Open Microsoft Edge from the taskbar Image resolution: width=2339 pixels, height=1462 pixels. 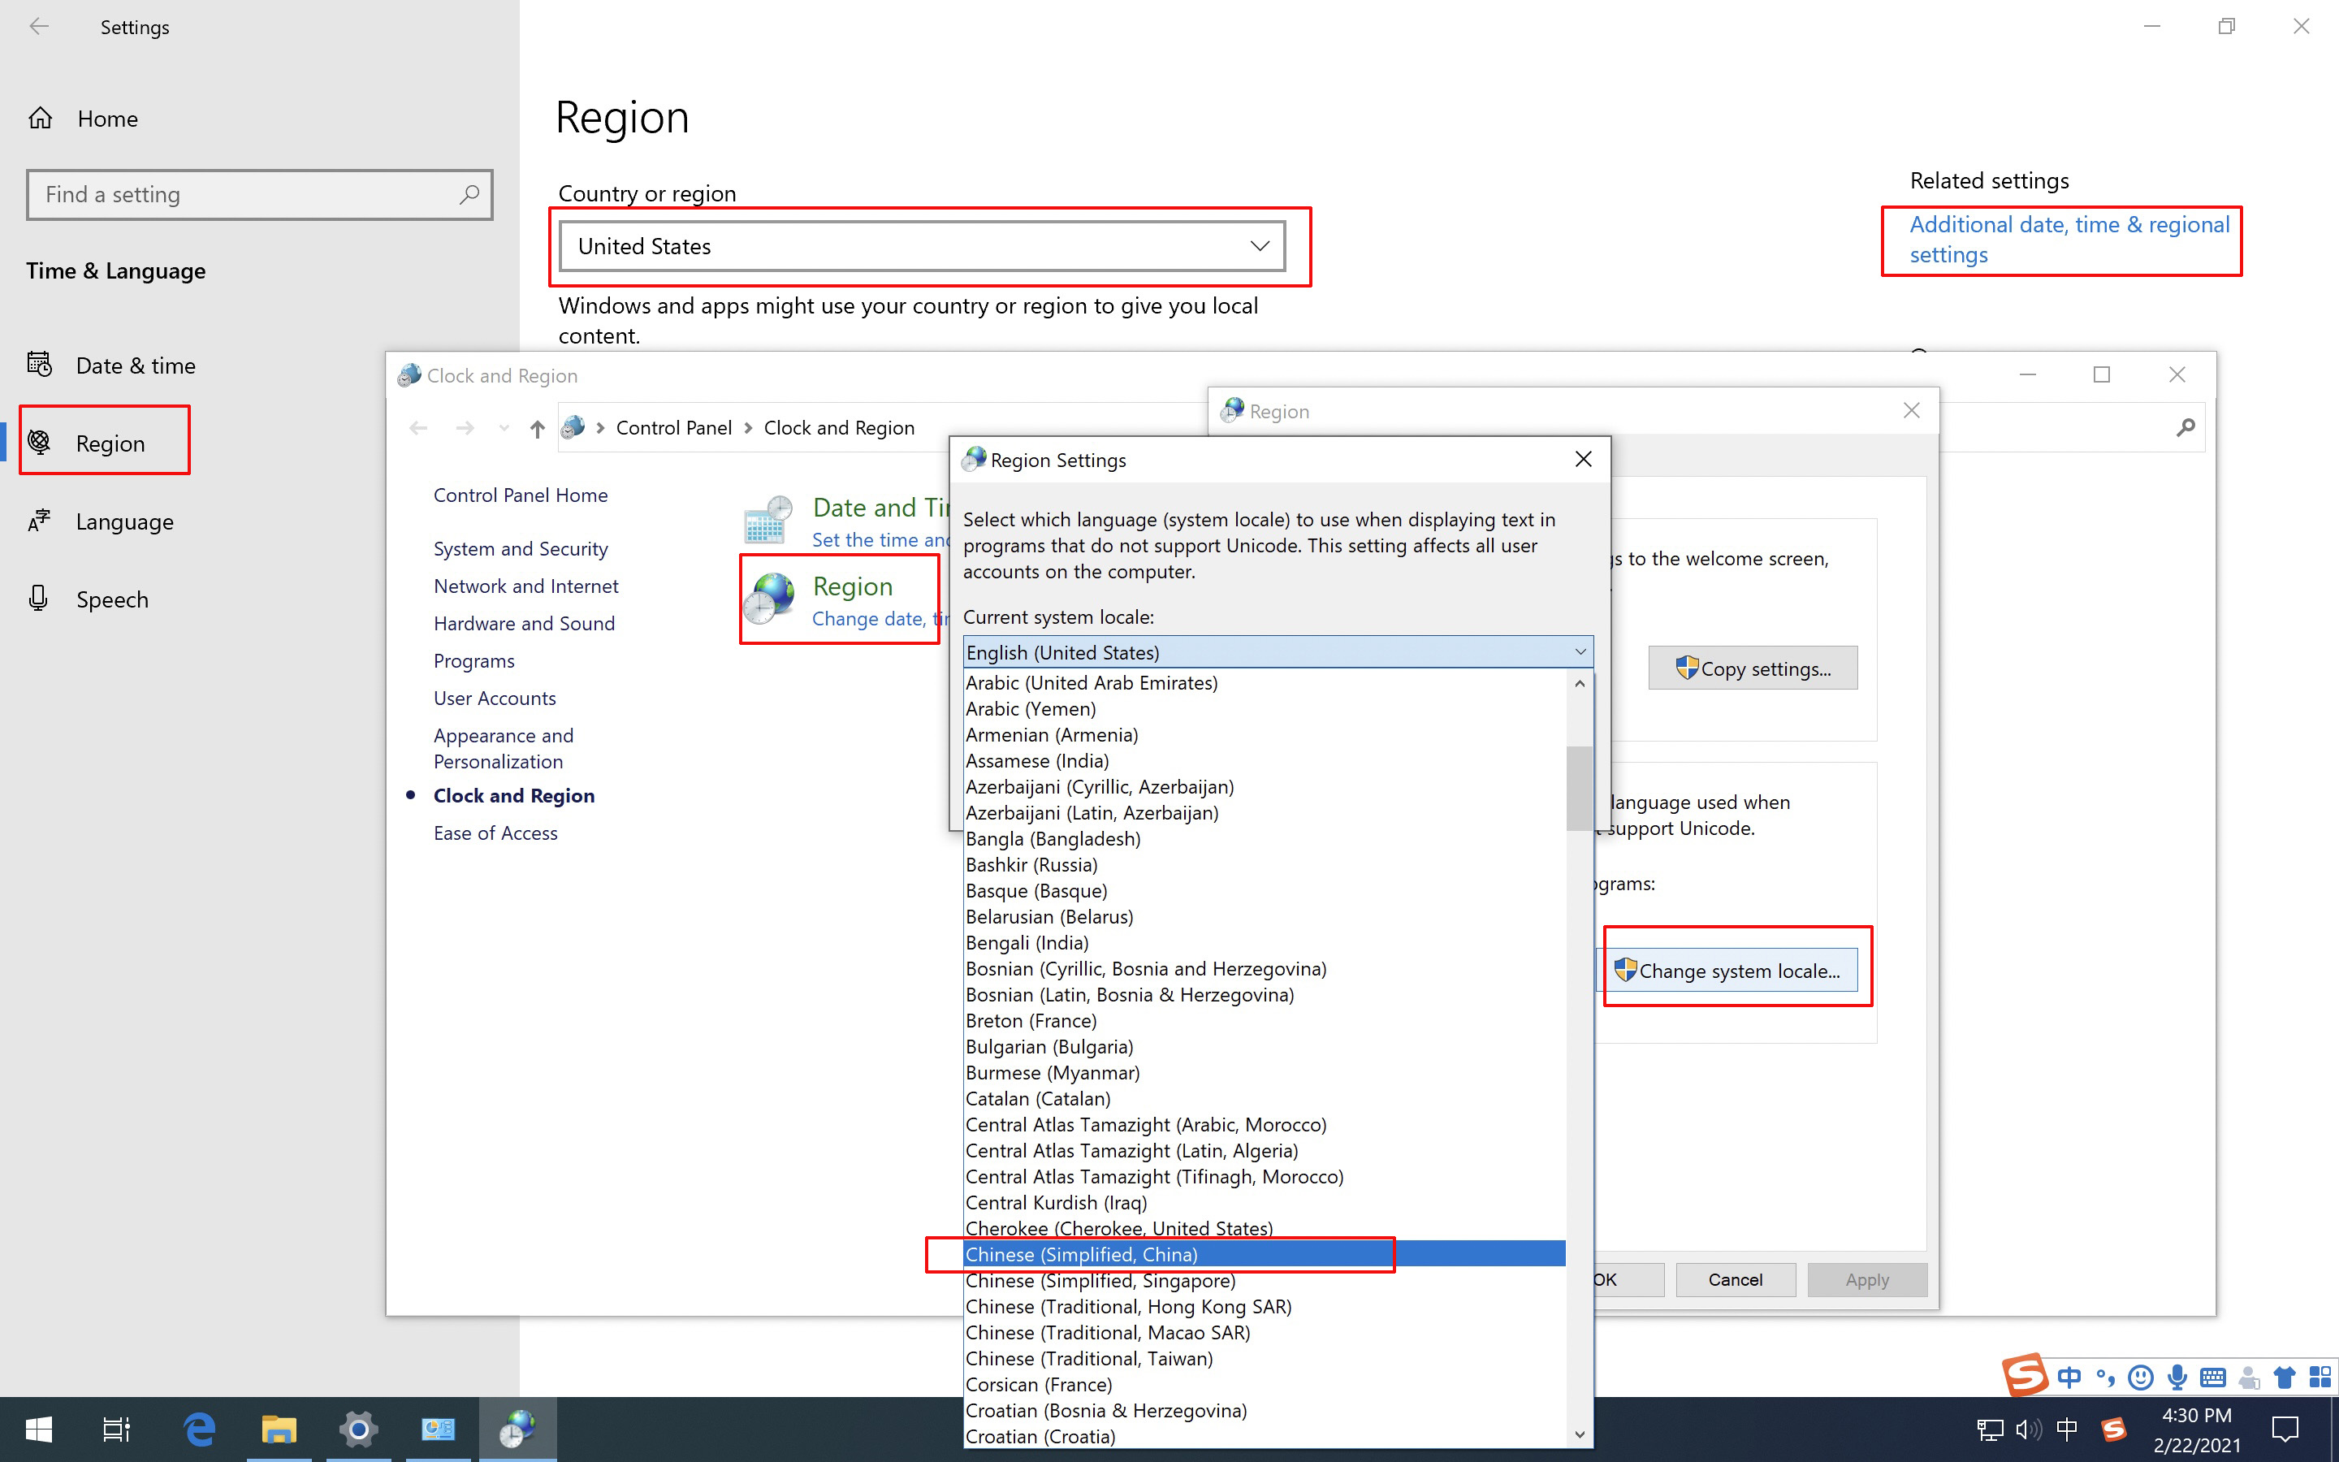[199, 1428]
